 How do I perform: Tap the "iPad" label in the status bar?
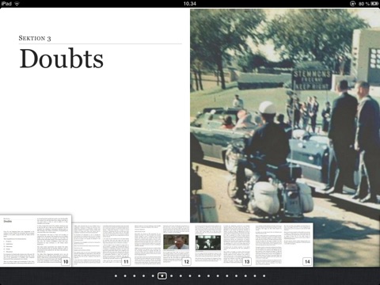(x=6, y=4)
